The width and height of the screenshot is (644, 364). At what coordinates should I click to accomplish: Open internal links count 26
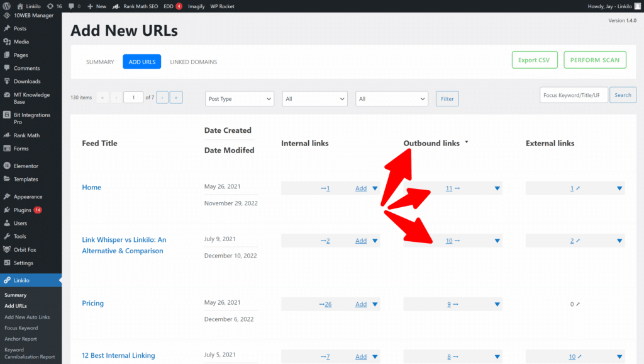coord(328,304)
